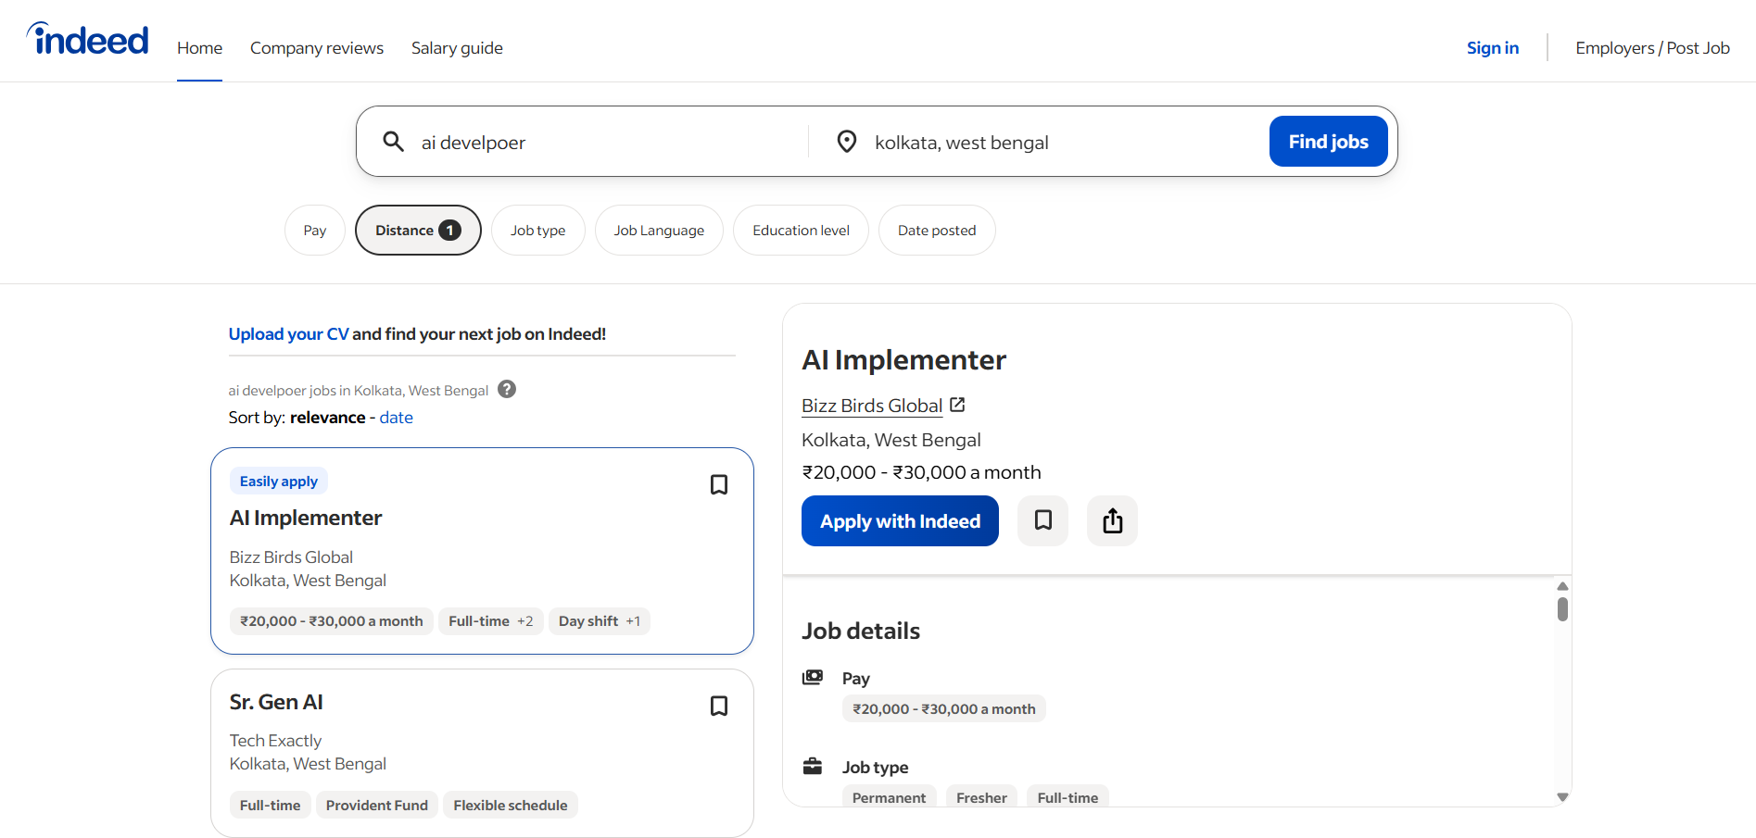The height and width of the screenshot is (838, 1756).
Task: Open the help tooltip next to search results
Action: click(x=506, y=389)
